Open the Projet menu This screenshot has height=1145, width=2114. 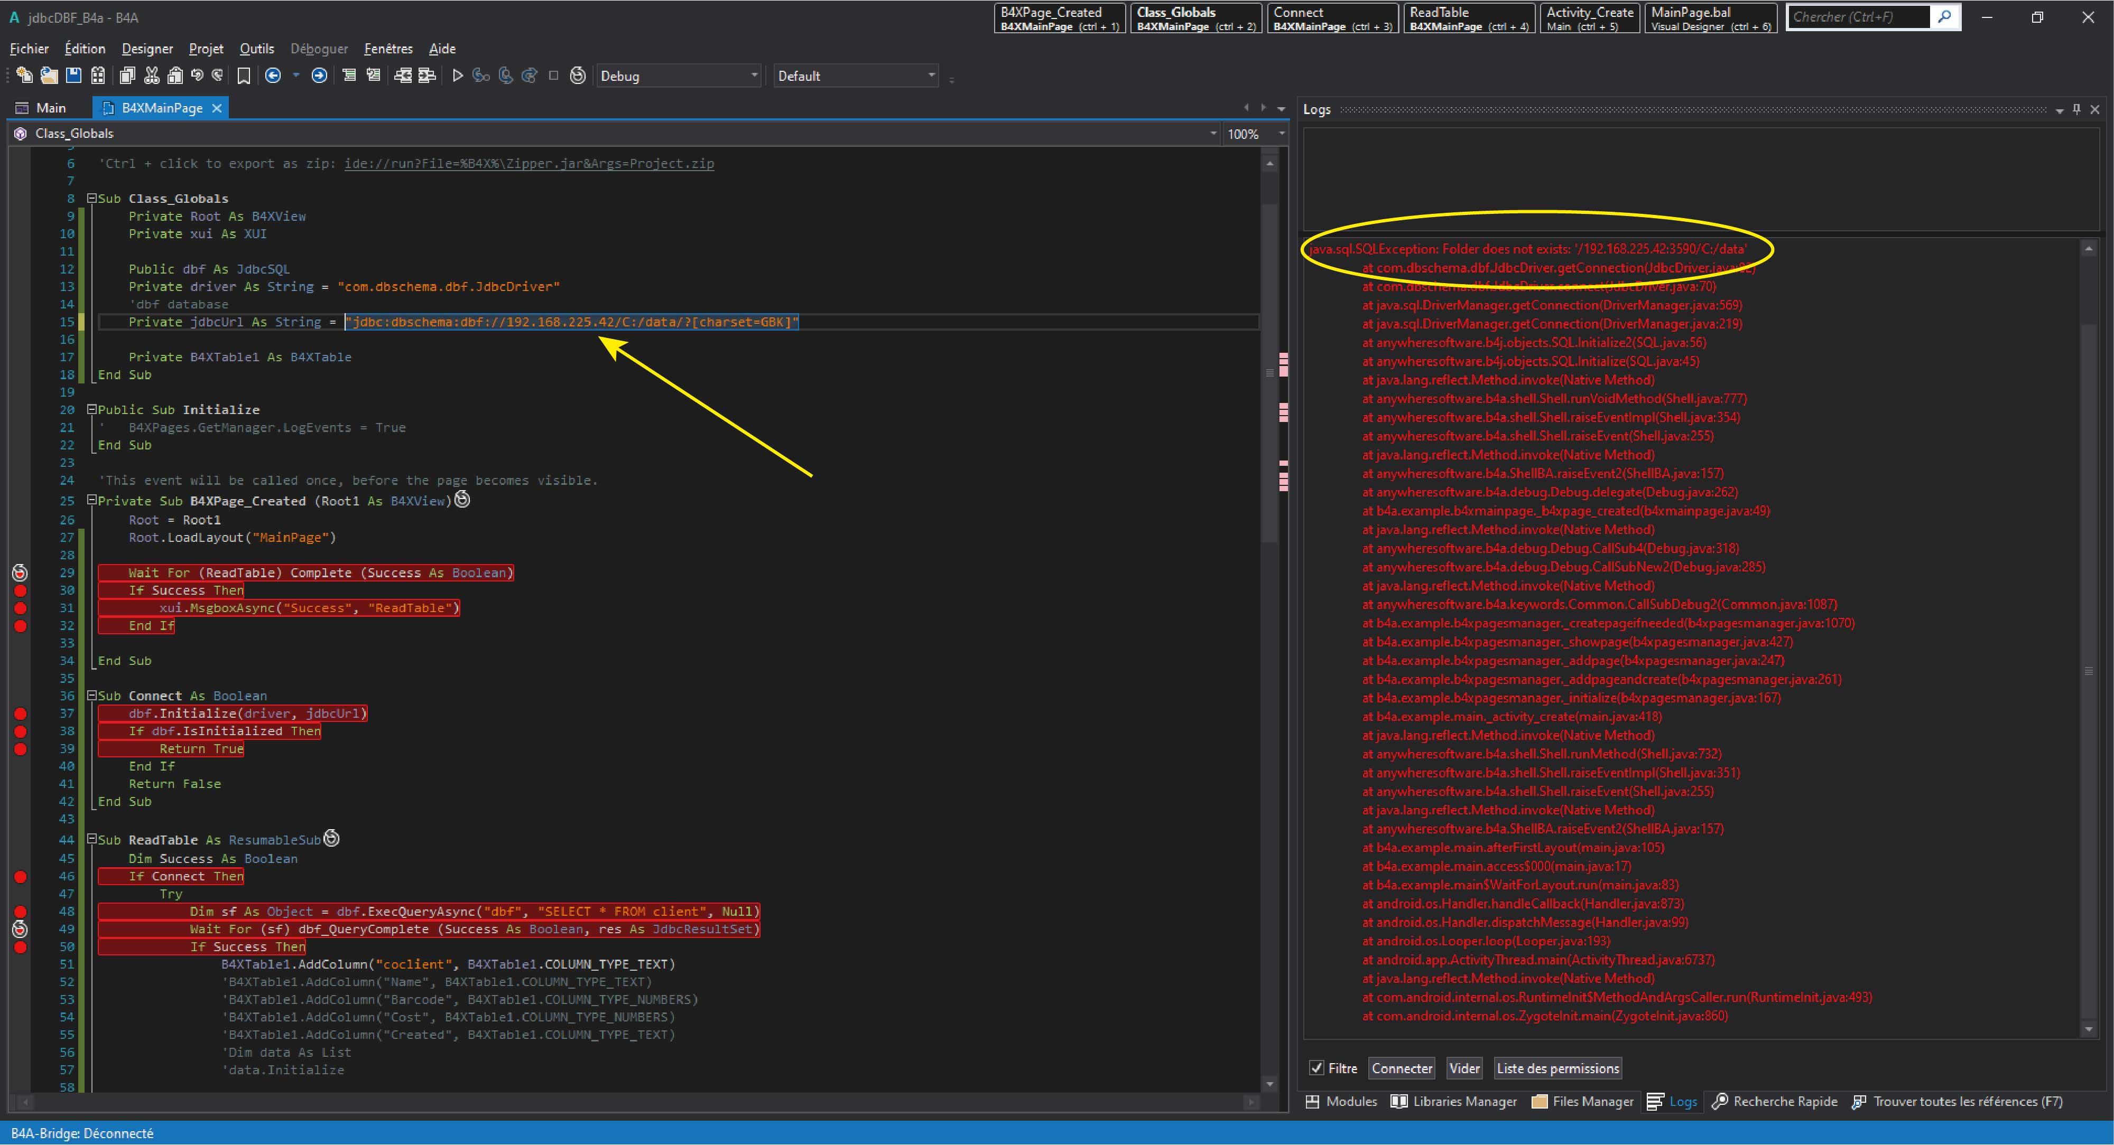tap(205, 49)
